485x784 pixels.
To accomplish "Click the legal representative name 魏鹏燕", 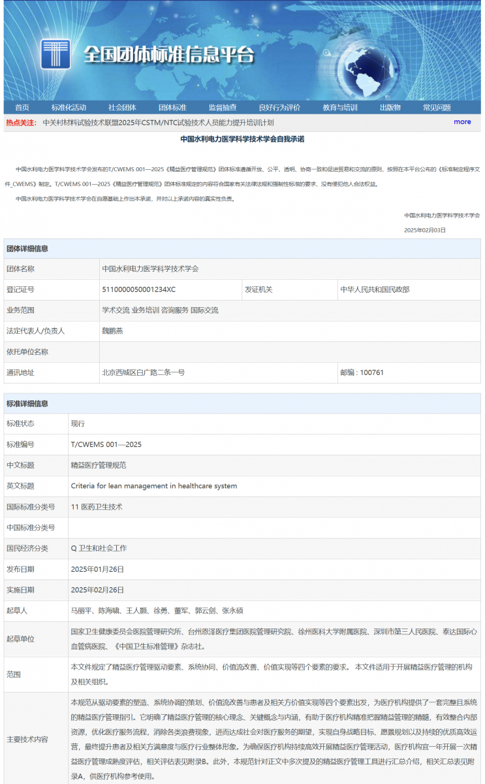I will coord(112,331).
